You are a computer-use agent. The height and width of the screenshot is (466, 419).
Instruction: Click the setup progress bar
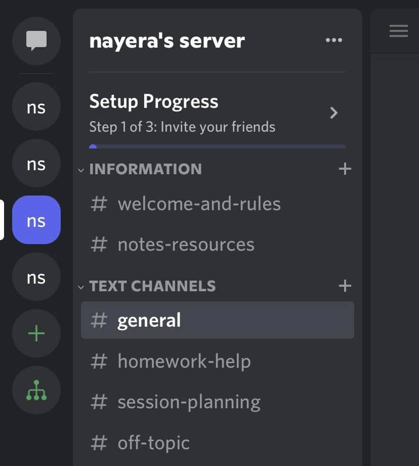pyautogui.click(x=218, y=146)
